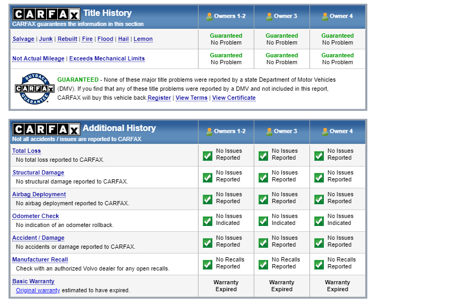Click Structural Damage checkmark for Owners 1-2
This screenshot has height=305, width=465.
[208, 177]
